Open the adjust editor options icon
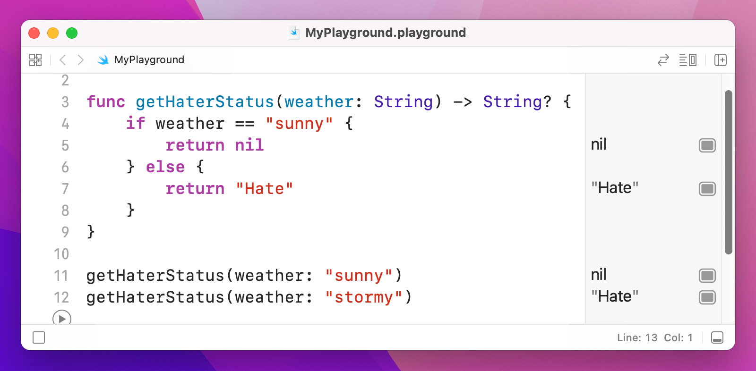Viewport: 756px width, 371px height. click(x=688, y=60)
